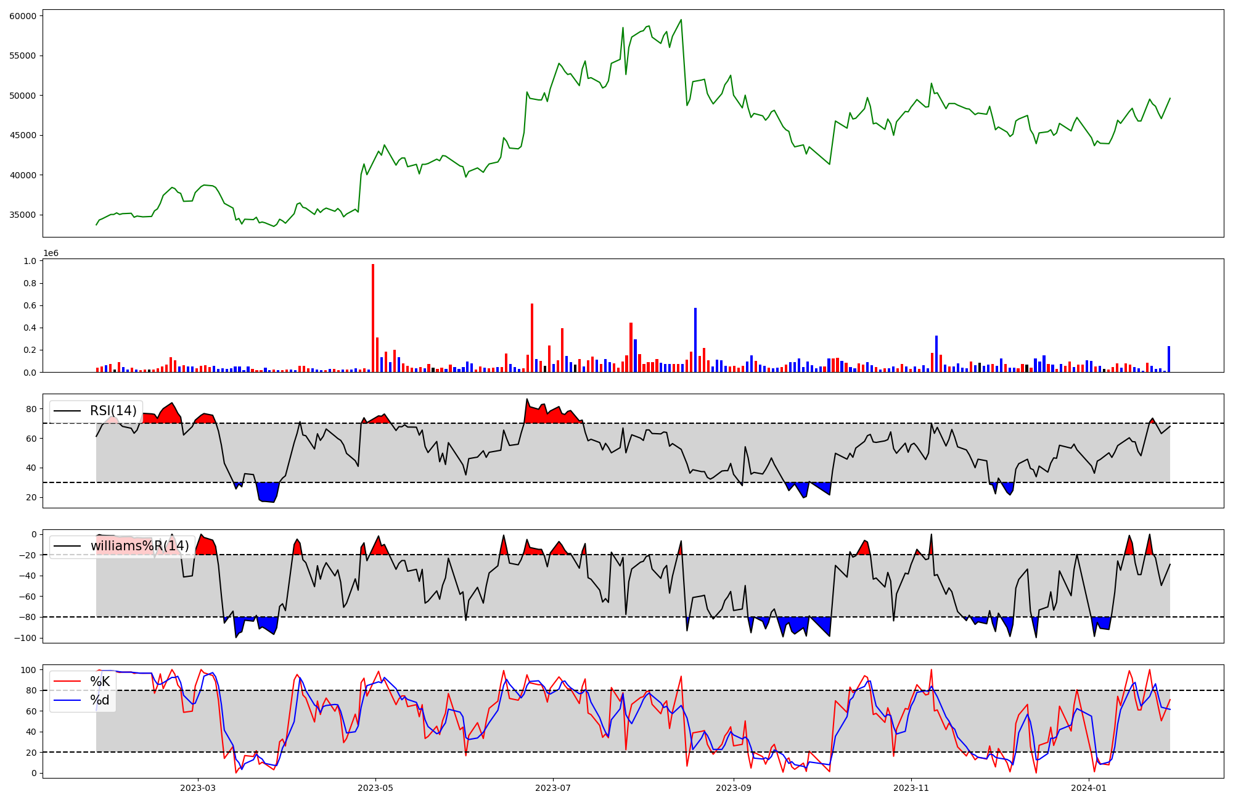This screenshot has height=802, width=1233.
Task: Click the tallest blue volume bar
Action: point(695,339)
